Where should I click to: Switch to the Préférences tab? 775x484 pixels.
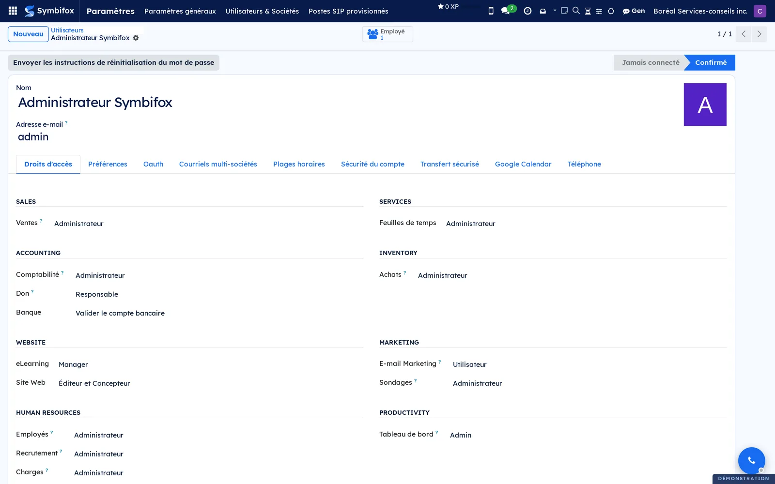[x=108, y=164]
